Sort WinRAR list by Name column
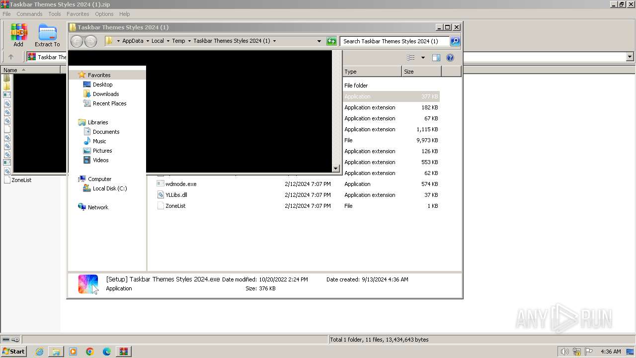This screenshot has width=636, height=358. coord(30,70)
